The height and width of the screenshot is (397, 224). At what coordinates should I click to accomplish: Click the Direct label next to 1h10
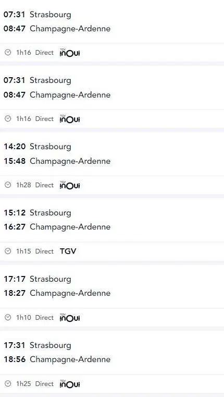44,318
